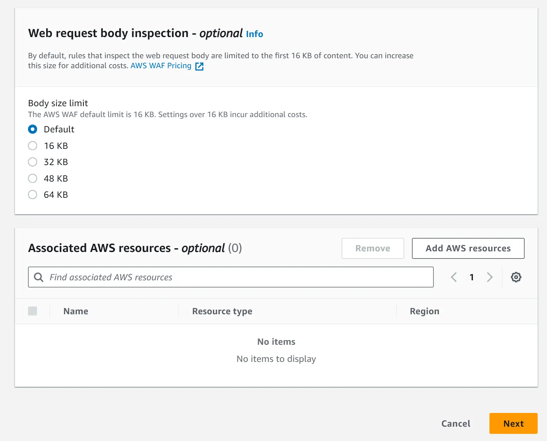Select the Default body size radio button

coord(33,129)
